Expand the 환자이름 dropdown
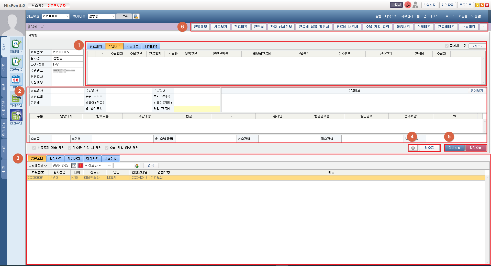The image size is (491, 266). click(113, 16)
